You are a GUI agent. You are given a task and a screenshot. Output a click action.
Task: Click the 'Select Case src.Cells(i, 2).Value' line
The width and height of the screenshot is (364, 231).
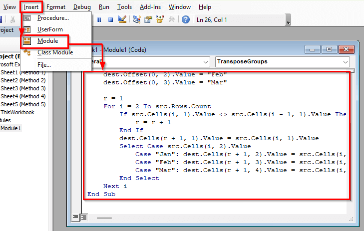tap(185, 146)
